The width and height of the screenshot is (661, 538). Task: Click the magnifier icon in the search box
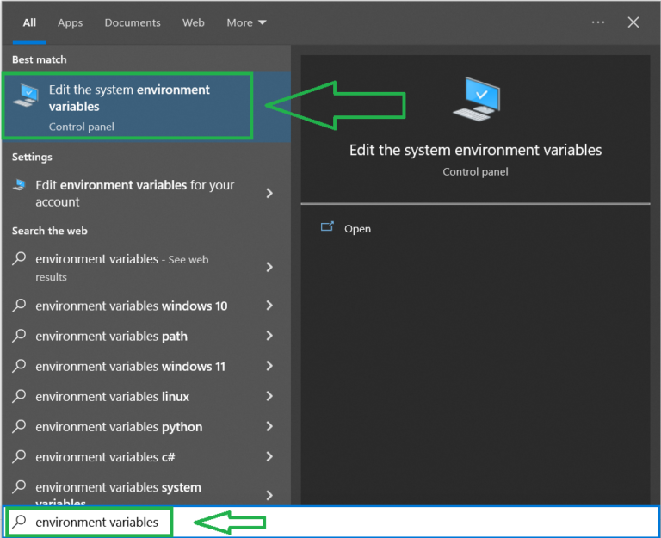[19, 522]
